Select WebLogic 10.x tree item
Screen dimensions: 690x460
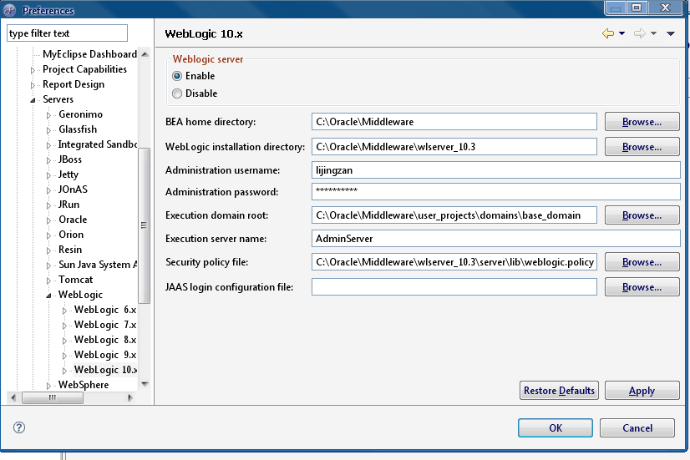[x=105, y=370]
